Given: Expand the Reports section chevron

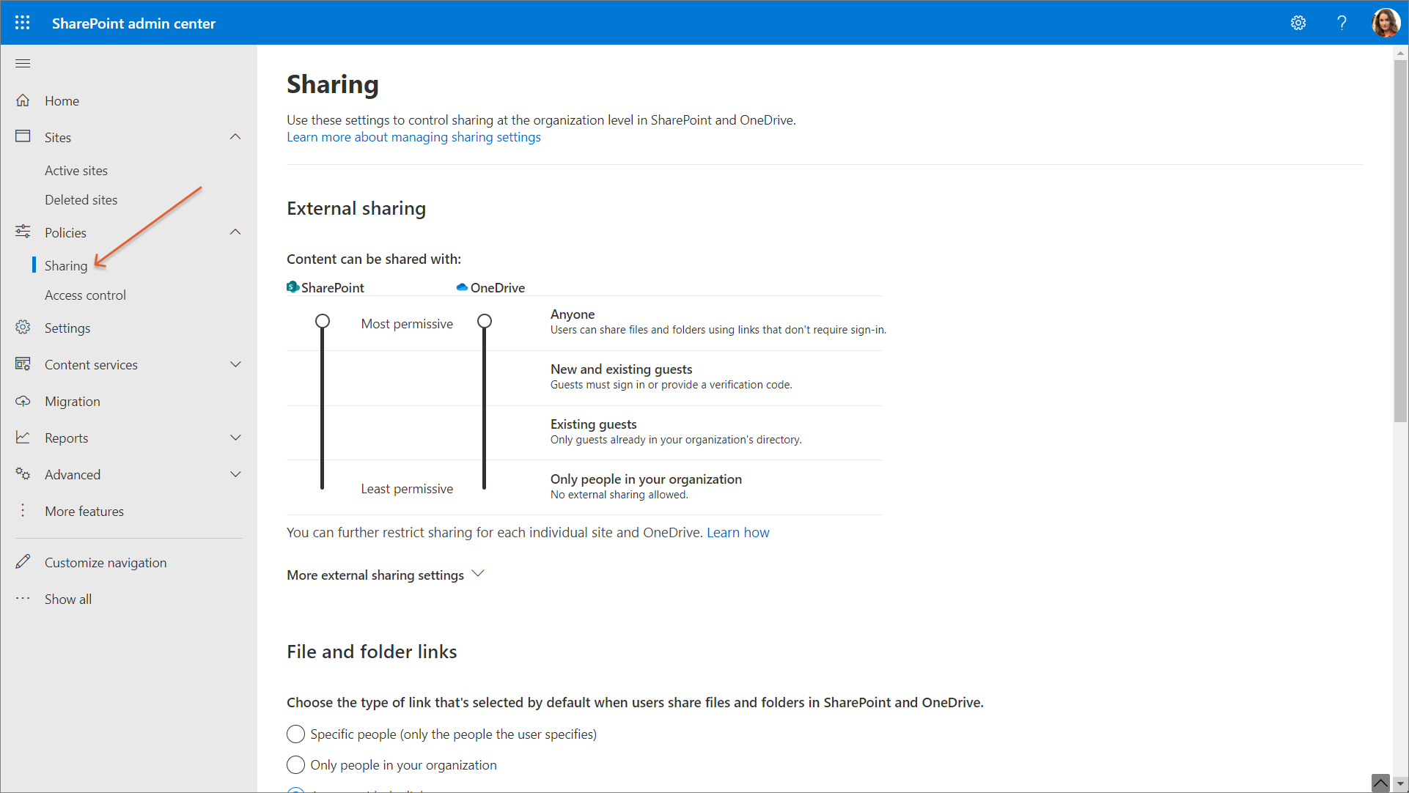Looking at the screenshot, I should (235, 438).
